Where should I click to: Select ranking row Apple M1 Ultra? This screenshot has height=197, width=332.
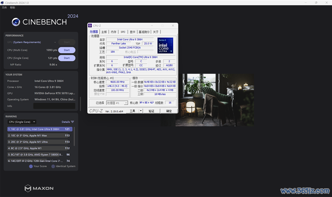coord(40,142)
